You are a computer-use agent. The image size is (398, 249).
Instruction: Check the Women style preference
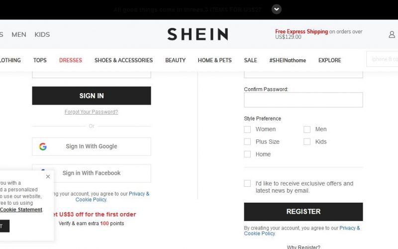247,129
